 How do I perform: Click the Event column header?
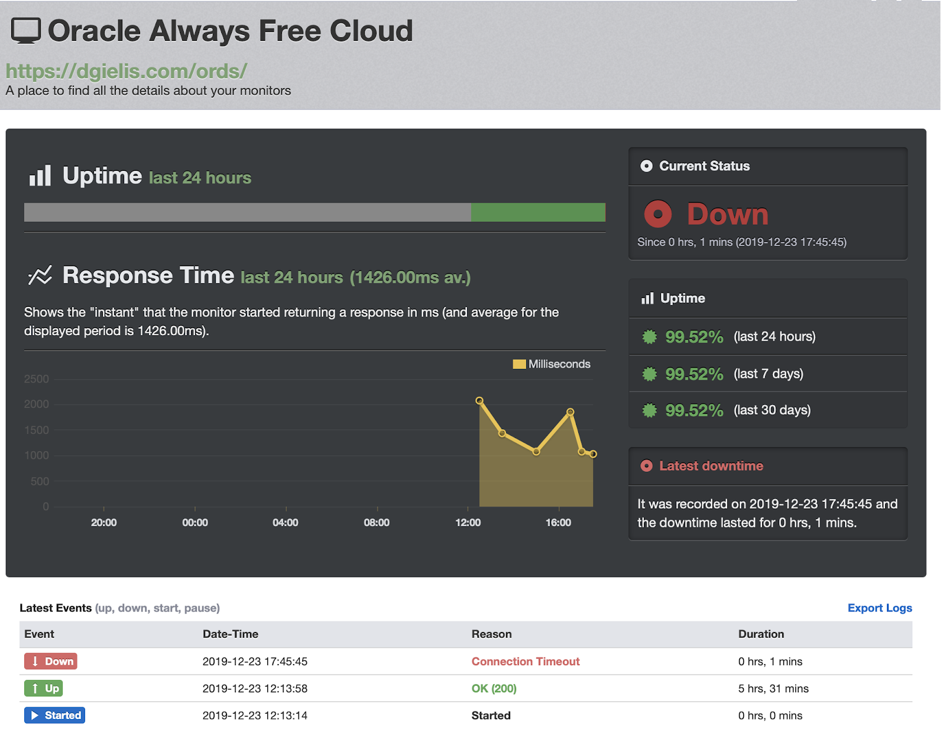point(39,634)
